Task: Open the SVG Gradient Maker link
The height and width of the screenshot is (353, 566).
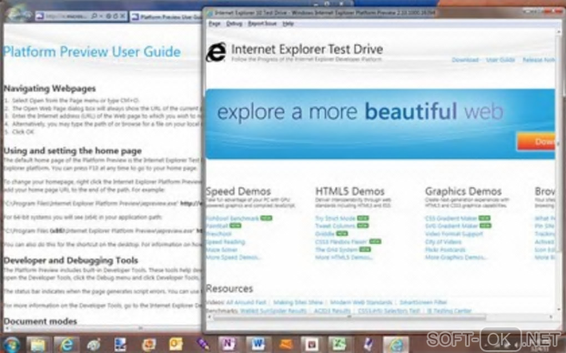Action: click(x=452, y=226)
